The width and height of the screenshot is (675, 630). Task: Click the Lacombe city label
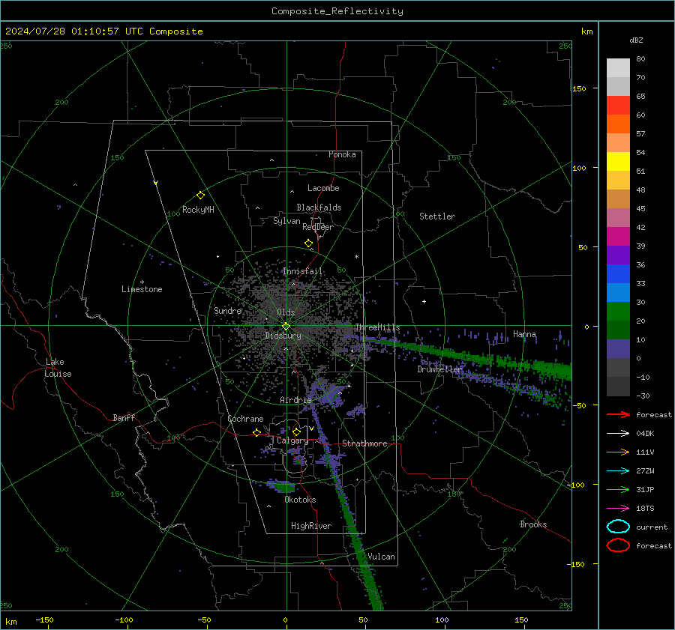click(323, 188)
